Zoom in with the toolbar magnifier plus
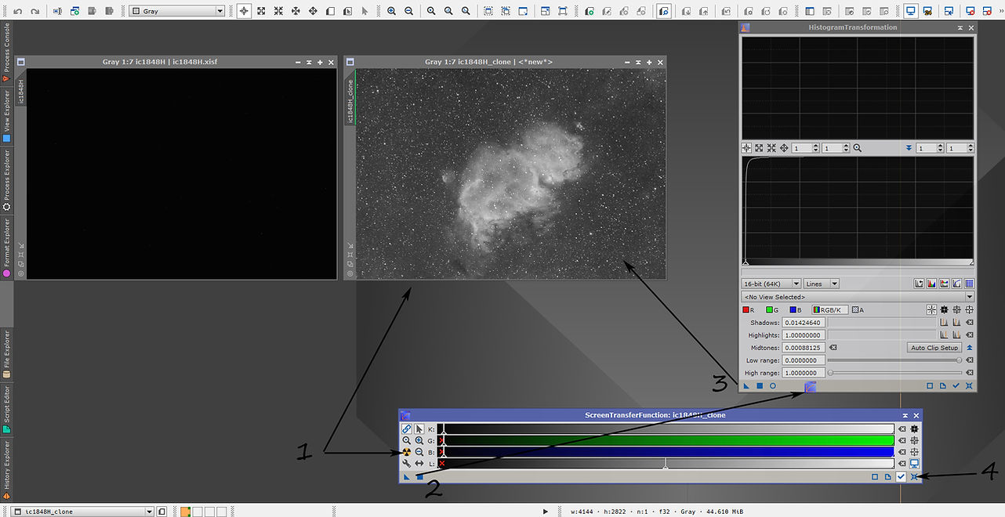Viewport: 1005px width, 517px height. 391,12
